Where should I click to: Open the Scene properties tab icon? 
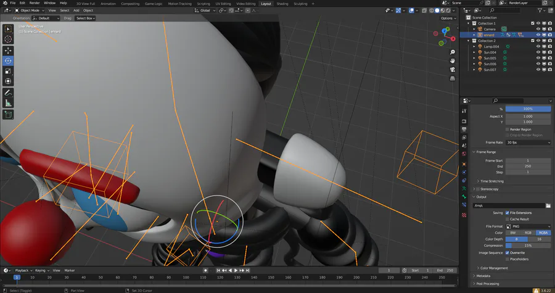(x=464, y=146)
